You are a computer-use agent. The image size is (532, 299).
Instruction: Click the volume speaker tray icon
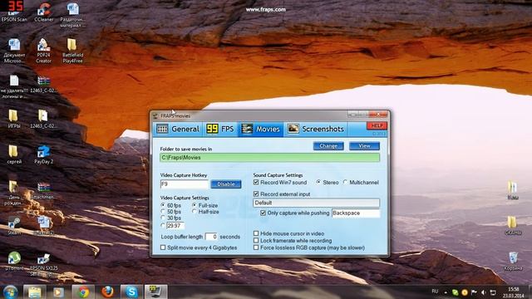(484, 292)
